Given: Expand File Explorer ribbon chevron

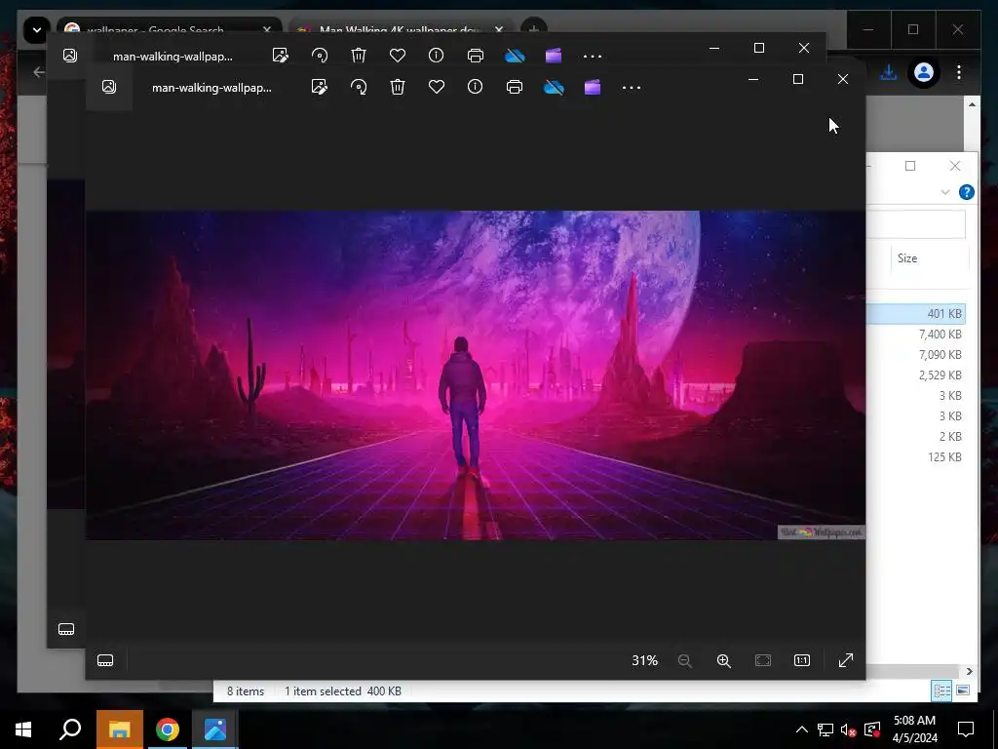Looking at the screenshot, I should [945, 192].
